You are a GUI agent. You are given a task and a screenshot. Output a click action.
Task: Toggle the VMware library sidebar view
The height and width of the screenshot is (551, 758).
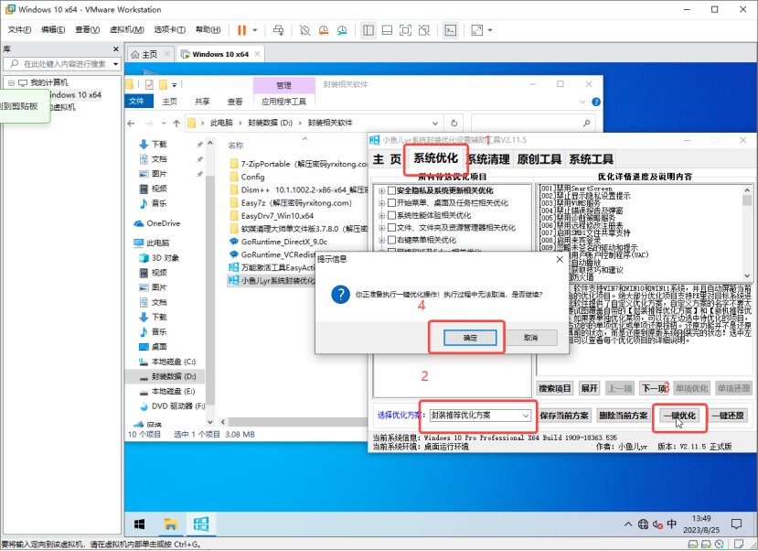click(x=368, y=30)
